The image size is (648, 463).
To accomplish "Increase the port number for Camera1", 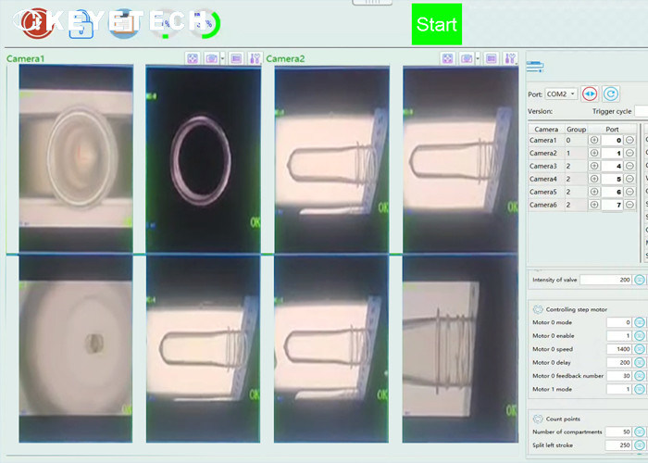I will 593,140.
